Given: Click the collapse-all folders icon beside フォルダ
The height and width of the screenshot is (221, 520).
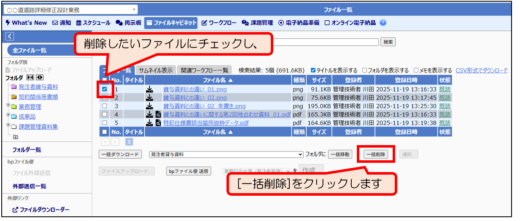Looking at the screenshot, I should tap(30, 78).
